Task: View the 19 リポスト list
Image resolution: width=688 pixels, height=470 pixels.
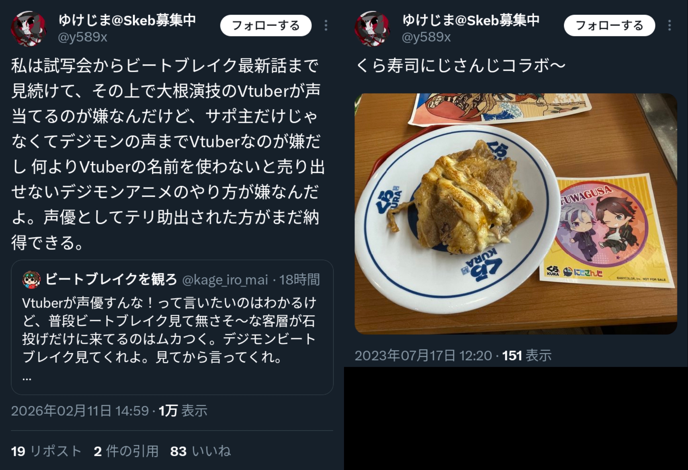Action: coord(46,451)
